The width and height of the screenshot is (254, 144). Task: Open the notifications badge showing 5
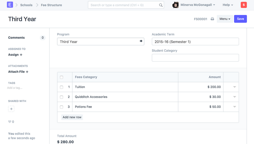(244, 5)
